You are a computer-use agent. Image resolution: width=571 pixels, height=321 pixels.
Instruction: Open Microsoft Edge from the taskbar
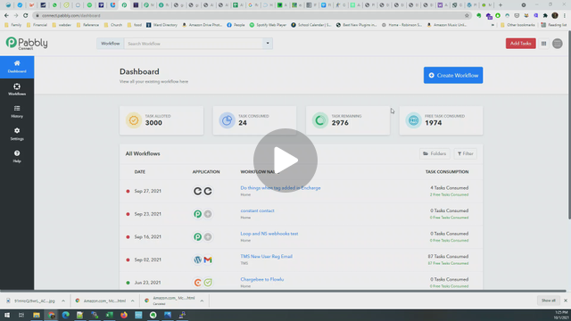pyautogui.click(x=65, y=315)
